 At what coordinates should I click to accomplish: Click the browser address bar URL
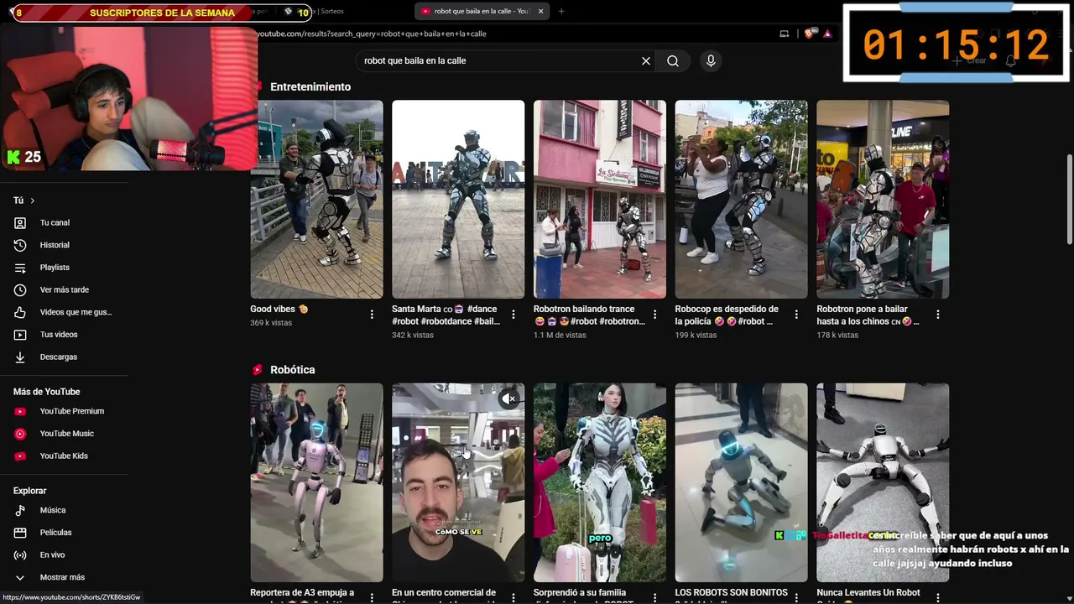pyautogui.click(x=371, y=34)
